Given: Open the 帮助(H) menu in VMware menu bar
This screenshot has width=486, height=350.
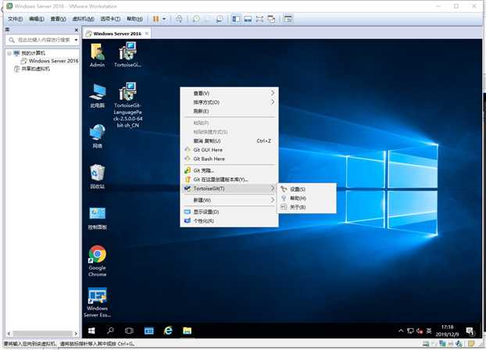Looking at the screenshot, I should click(x=134, y=19).
